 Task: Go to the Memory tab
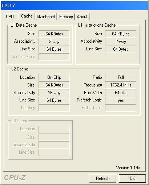tap(66, 17)
